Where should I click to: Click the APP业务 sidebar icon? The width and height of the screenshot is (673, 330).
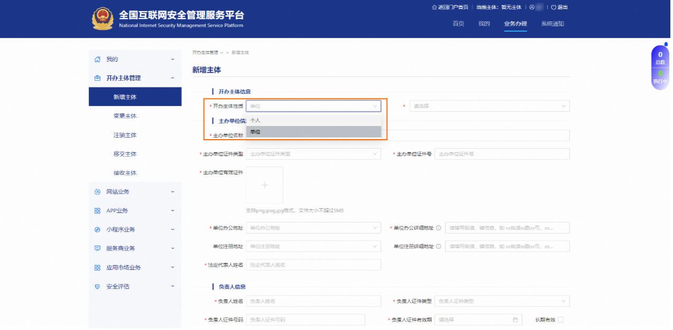pos(97,210)
